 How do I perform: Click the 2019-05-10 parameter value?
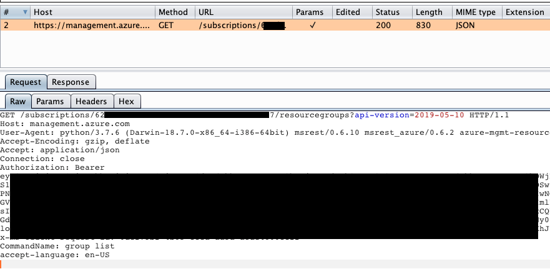point(439,115)
